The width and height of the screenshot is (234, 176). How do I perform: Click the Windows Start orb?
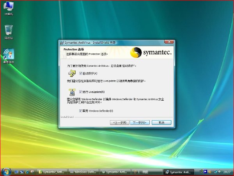6,172
